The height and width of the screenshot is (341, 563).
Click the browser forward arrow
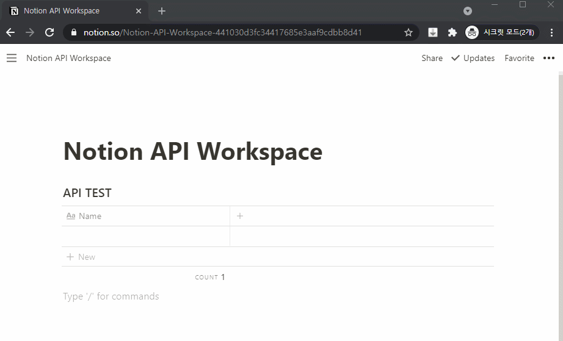(30, 32)
